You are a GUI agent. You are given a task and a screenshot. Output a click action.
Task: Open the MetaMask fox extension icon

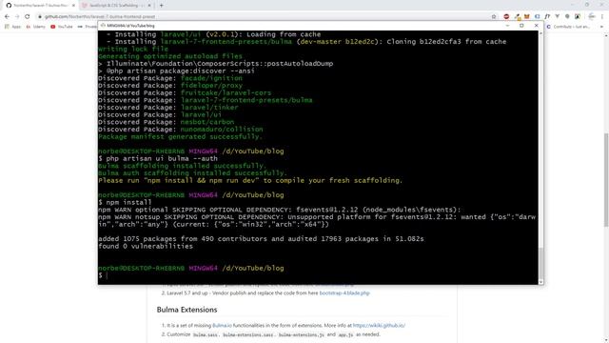click(x=527, y=17)
